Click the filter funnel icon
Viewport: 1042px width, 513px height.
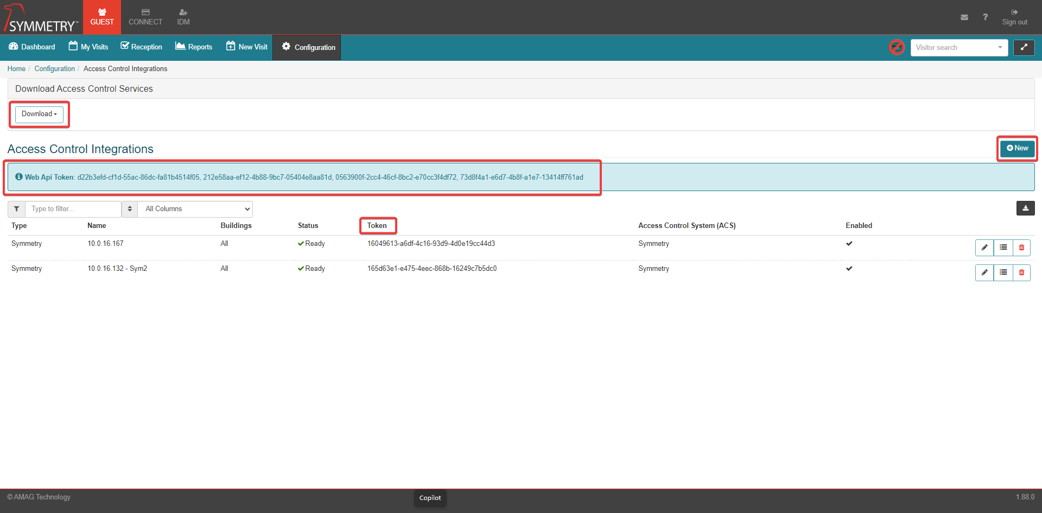click(x=16, y=209)
